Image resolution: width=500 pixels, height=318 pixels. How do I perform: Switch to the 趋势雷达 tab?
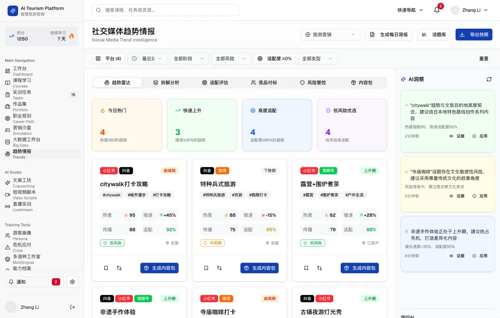coord(117,82)
